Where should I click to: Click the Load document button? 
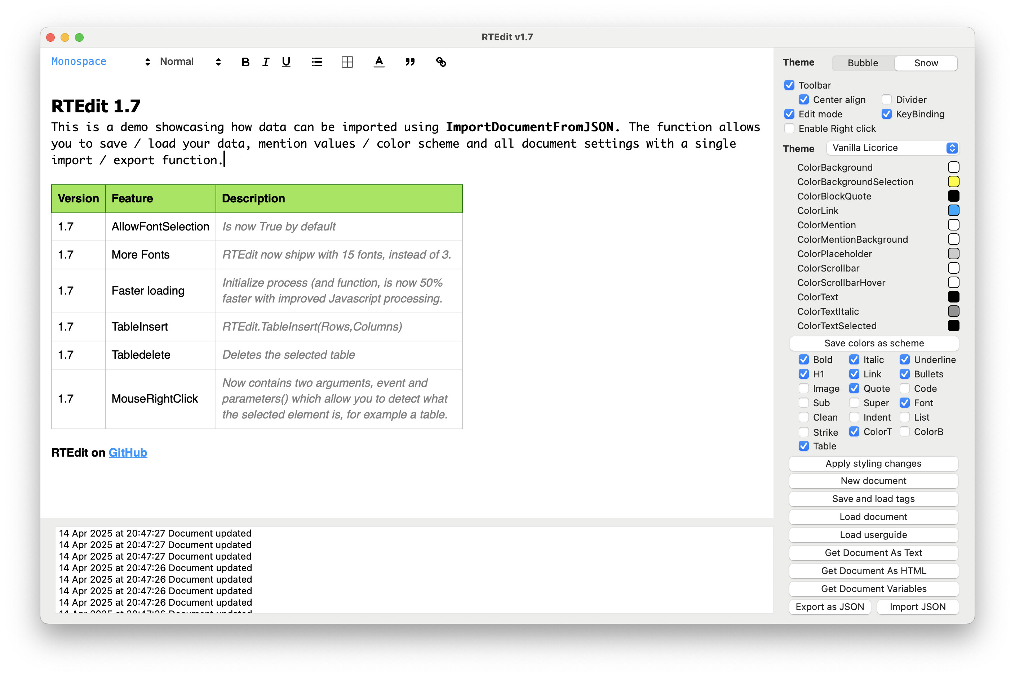point(874,517)
